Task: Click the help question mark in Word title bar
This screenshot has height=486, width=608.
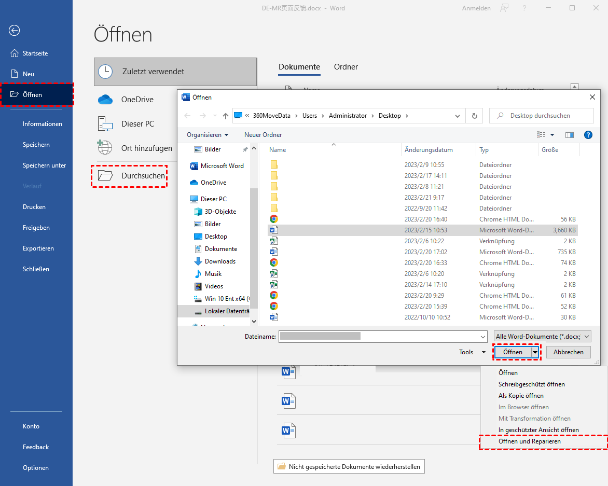Action: tap(524, 8)
